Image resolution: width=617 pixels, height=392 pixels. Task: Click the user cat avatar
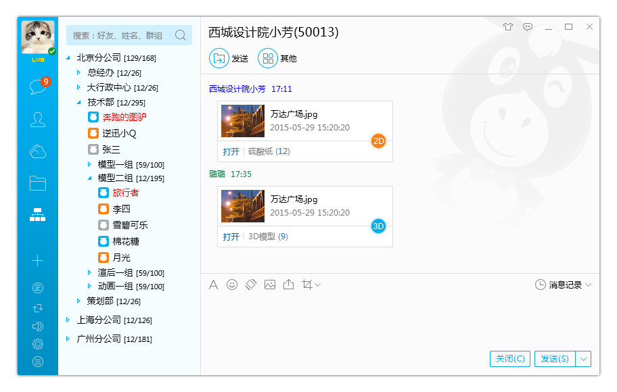coord(38,37)
